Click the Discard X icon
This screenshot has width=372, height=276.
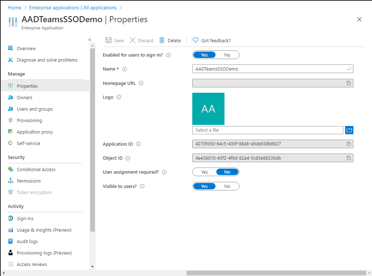[x=132, y=40]
